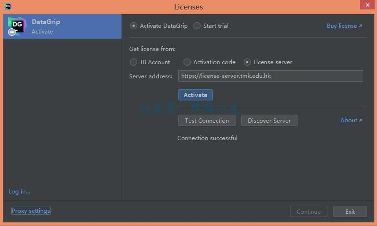Close the Licenses dialog window
377x226 pixels.
coord(367,5)
